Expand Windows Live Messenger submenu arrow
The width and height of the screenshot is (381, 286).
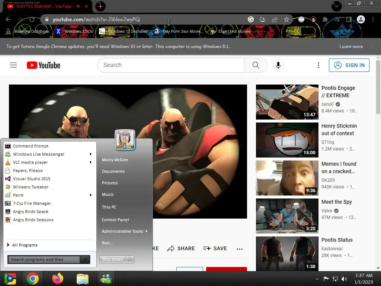[x=91, y=154]
